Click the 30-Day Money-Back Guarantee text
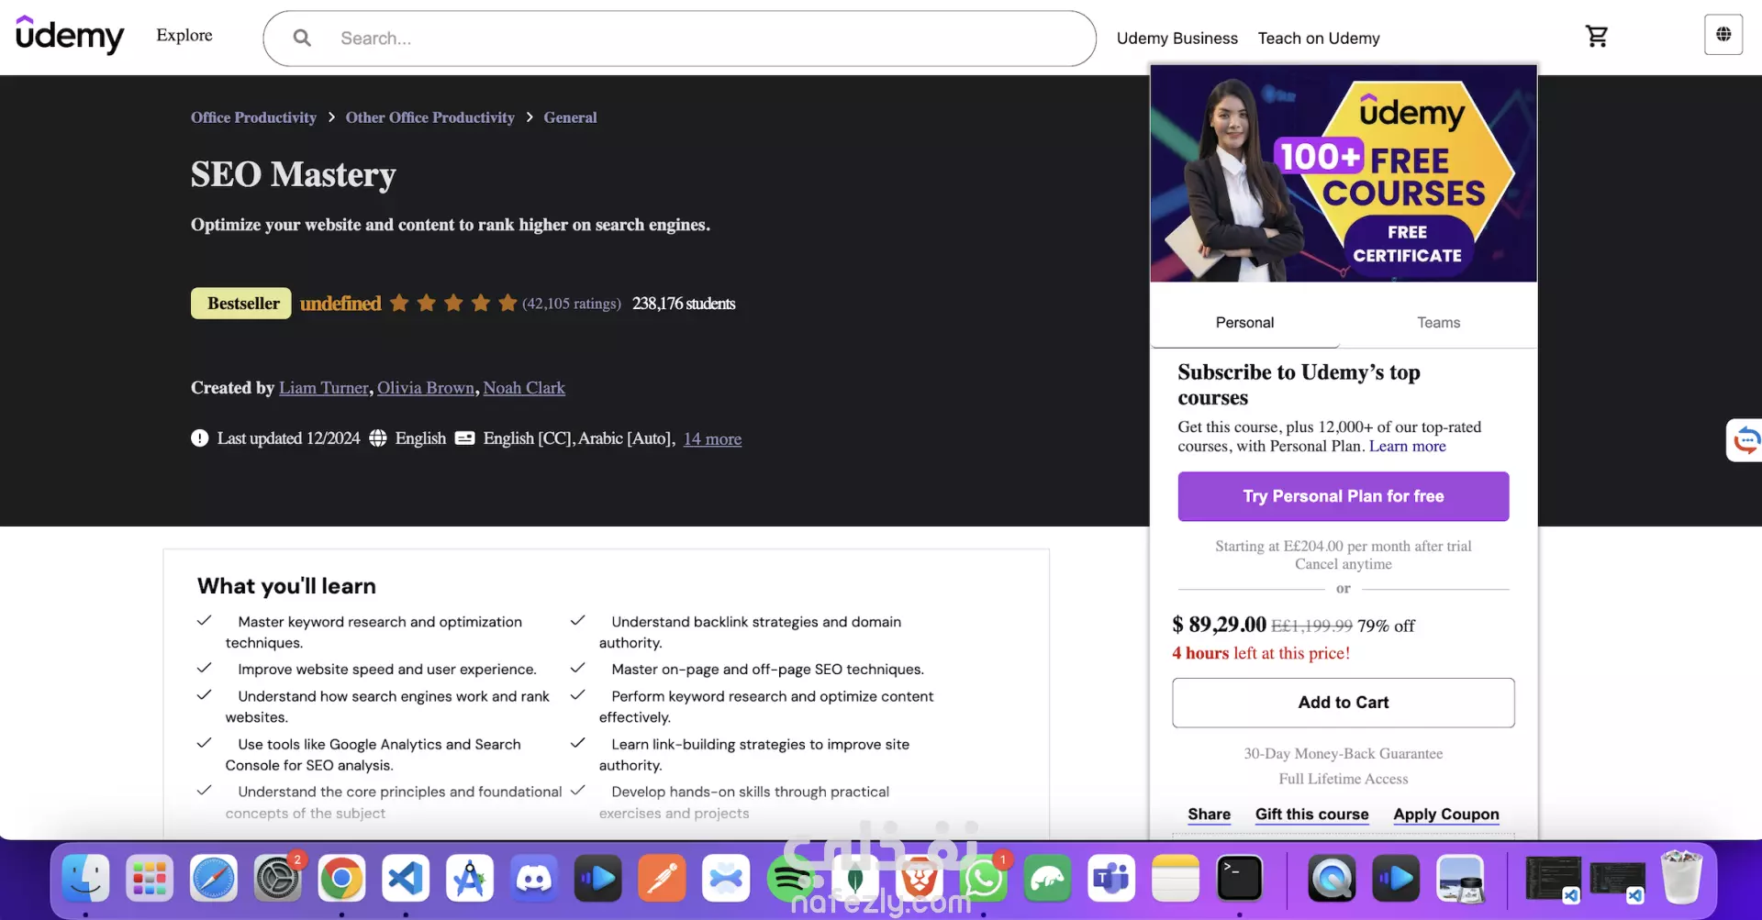The image size is (1762, 920). tap(1344, 753)
